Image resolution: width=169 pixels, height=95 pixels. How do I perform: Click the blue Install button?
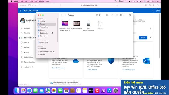[x=143, y=38]
